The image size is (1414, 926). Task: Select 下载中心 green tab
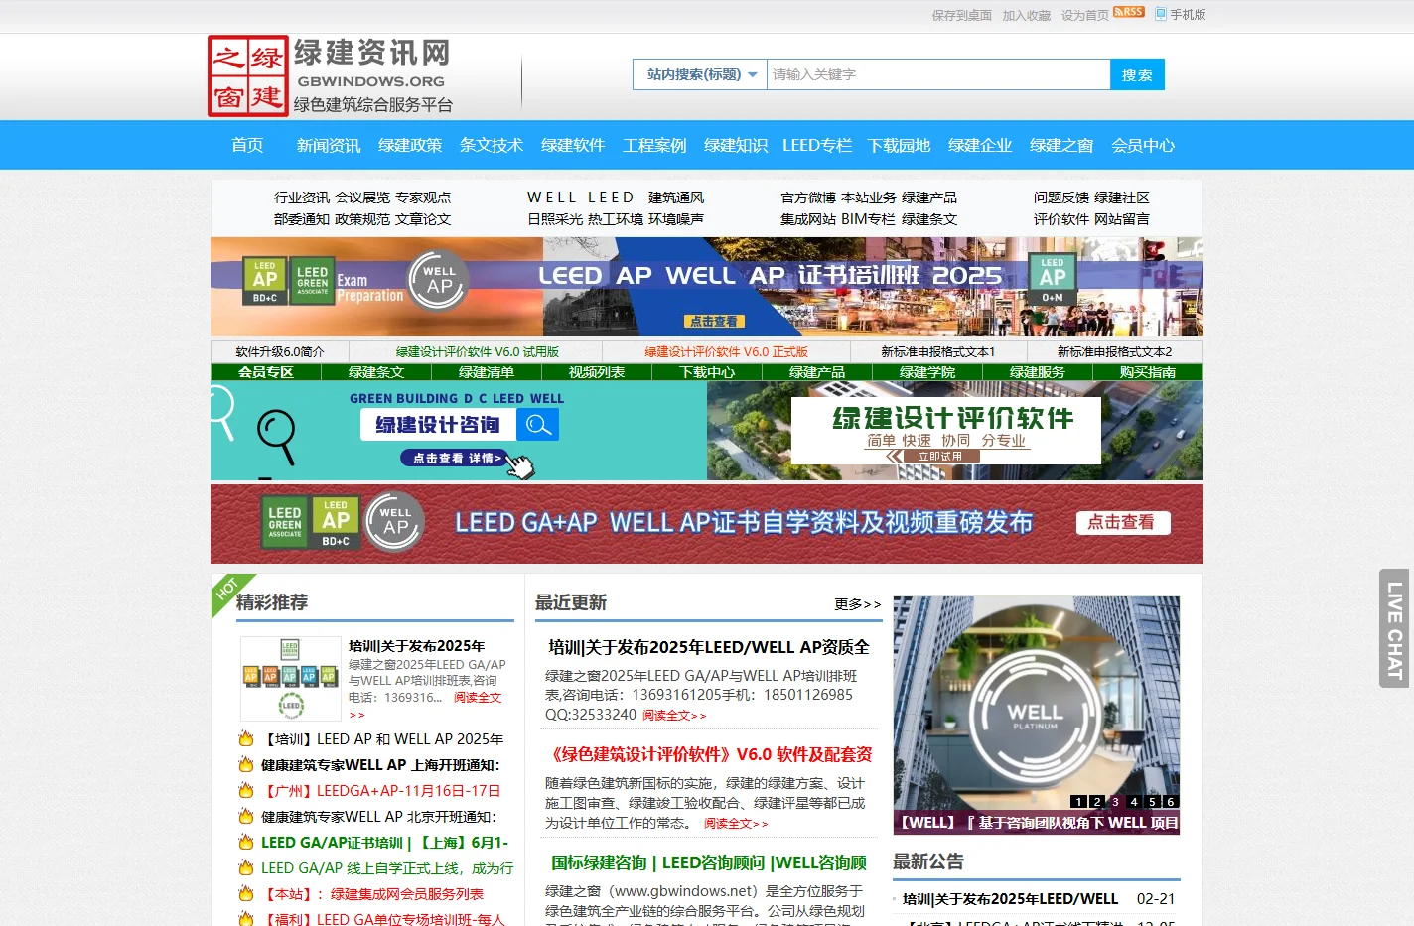click(707, 372)
